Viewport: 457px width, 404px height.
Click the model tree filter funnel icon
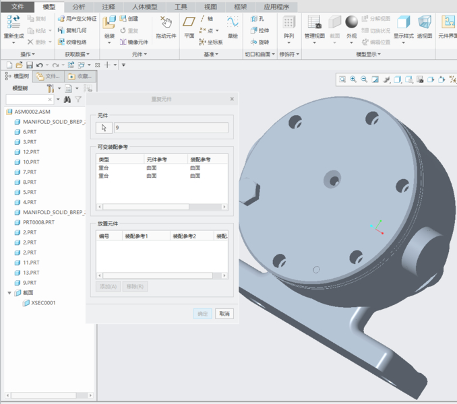coord(78,100)
